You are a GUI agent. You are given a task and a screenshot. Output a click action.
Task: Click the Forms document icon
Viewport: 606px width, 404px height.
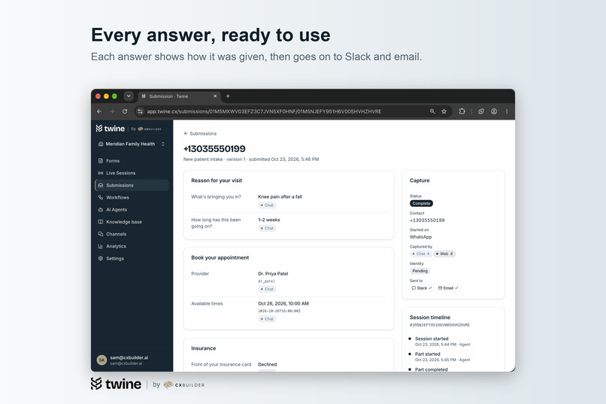(101, 160)
